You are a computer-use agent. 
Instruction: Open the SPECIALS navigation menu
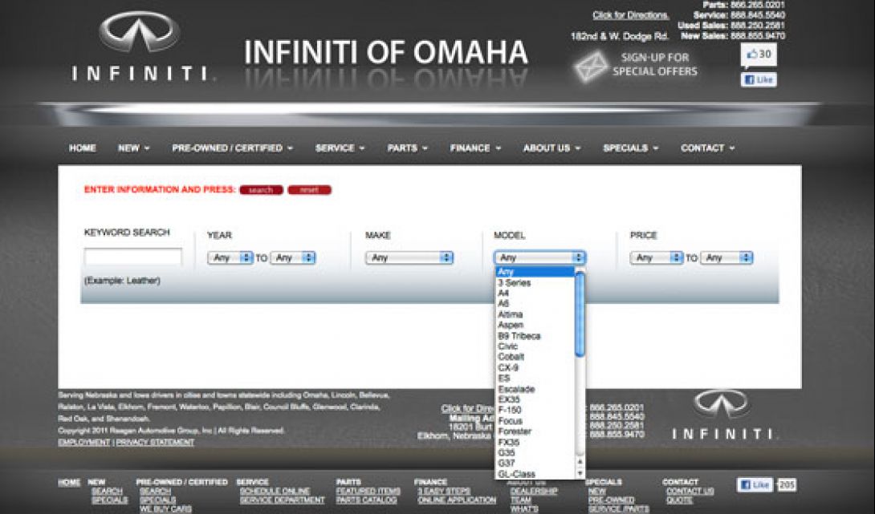click(x=631, y=148)
